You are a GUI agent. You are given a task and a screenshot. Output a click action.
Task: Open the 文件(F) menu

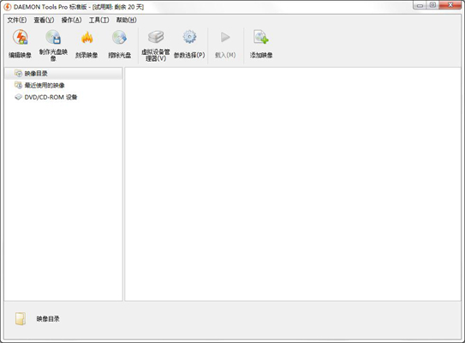(x=17, y=20)
